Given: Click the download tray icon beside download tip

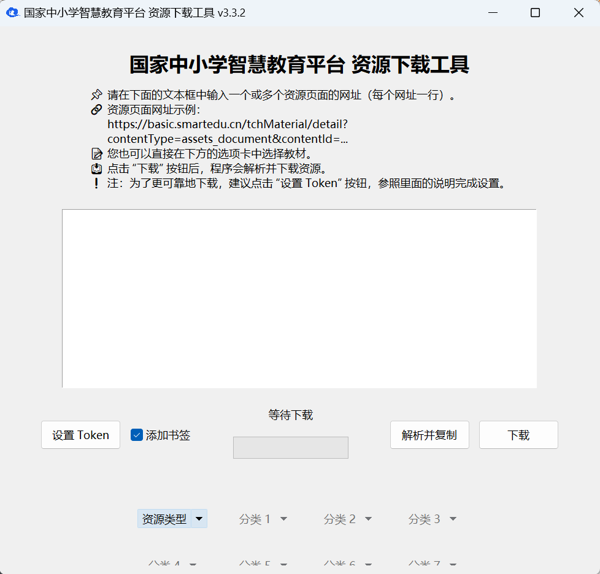Looking at the screenshot, I should pos(96,169).
